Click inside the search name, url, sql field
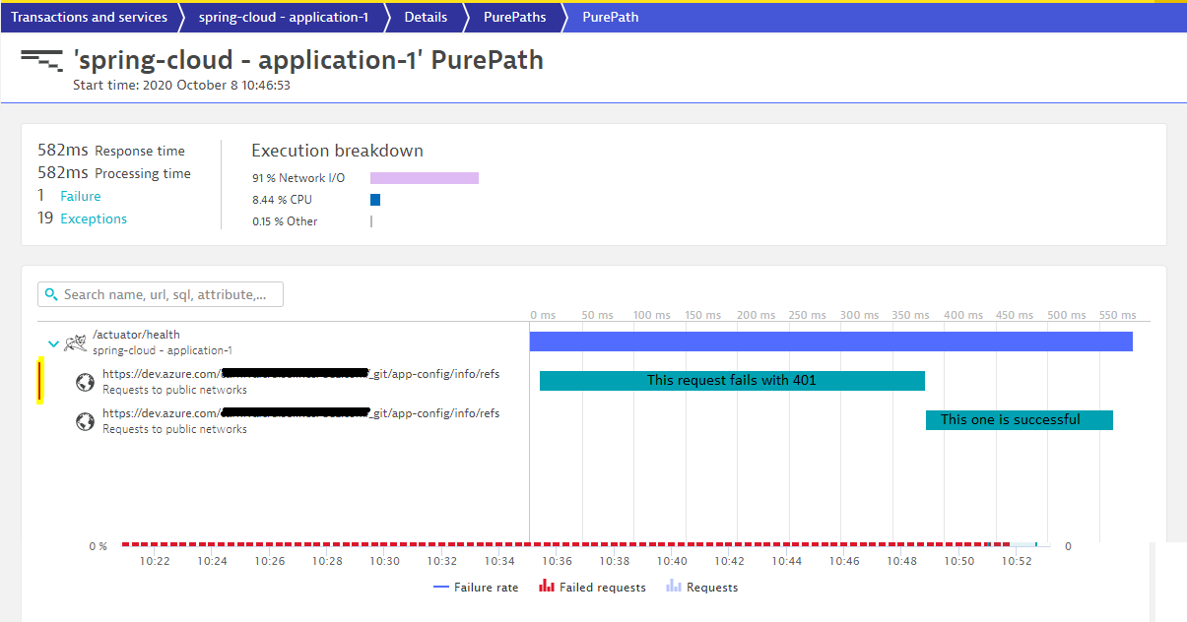The image size is (1187, 622). point(167,293)
